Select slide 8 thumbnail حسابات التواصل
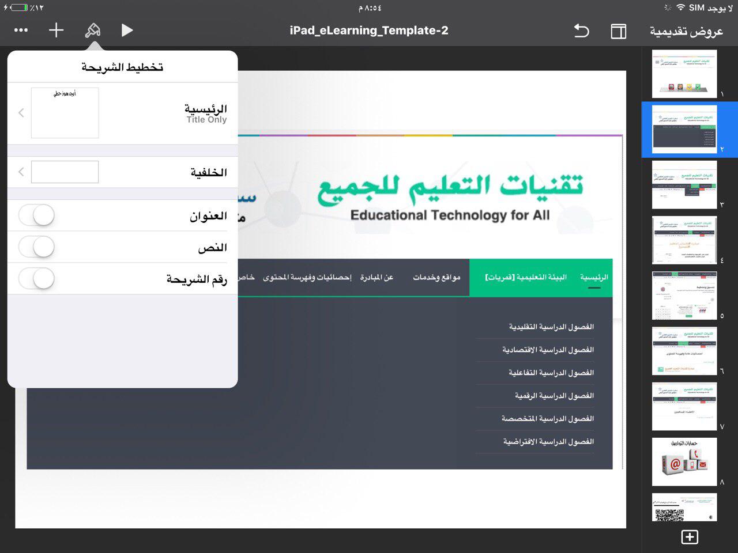Viewport: 738px width, 553px height. (684, 462)
